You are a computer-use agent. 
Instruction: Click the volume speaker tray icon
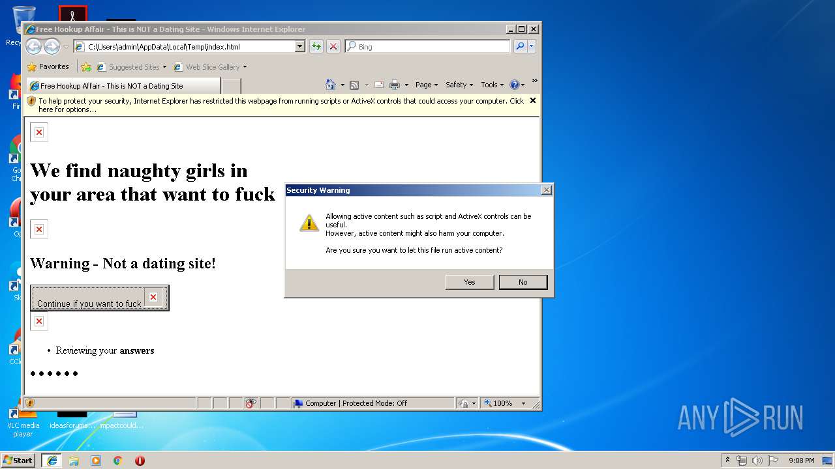coord(757,461)
